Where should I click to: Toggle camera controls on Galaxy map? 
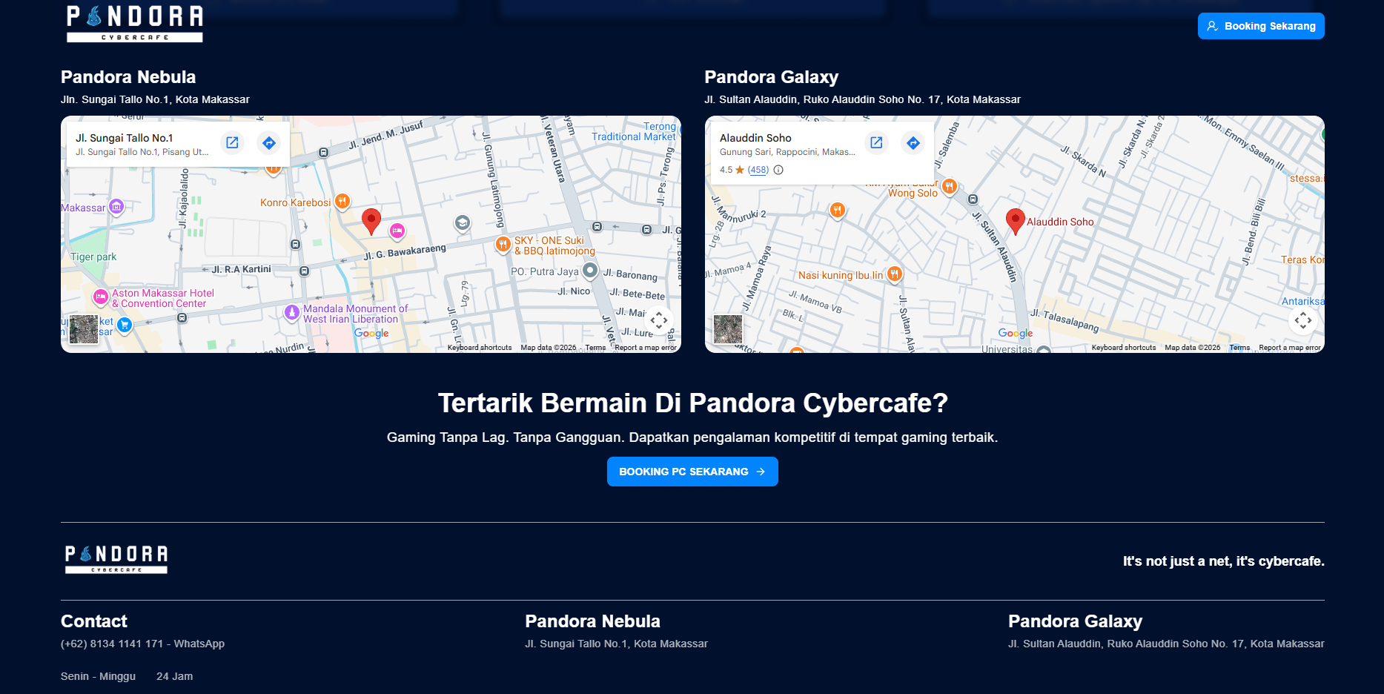pos(1303,320)
